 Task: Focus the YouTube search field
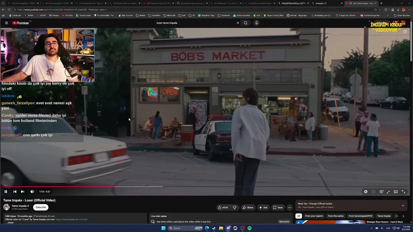(195, 23)
